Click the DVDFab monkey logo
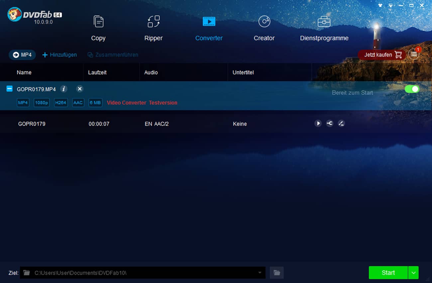Screen dimensions: 432x283 pyautogui.click(x=14, y=14)
